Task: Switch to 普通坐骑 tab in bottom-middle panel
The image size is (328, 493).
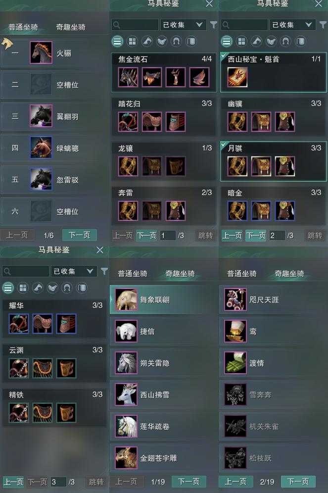Action: (133, 274)
